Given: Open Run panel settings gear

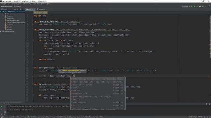Looking at the screenshot, I should pyautogui.click(x=207, y=104).
